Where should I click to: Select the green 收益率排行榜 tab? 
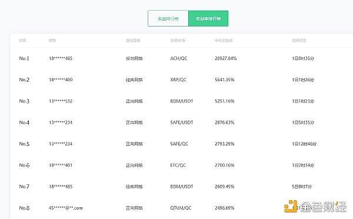click(208, 18)
